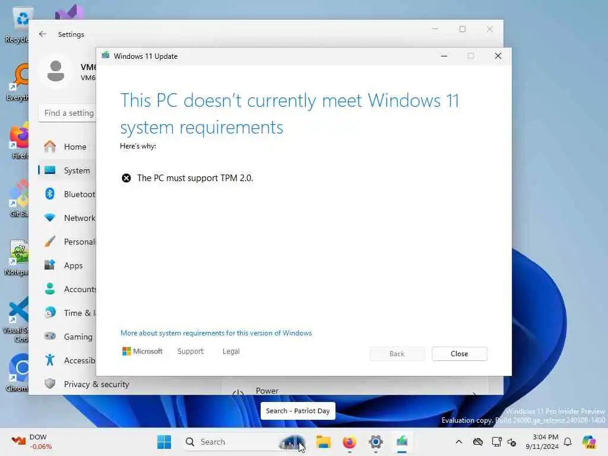Open Network section in Settings
The width and height of the screenshot is (608, 456).
pos(66,218)
